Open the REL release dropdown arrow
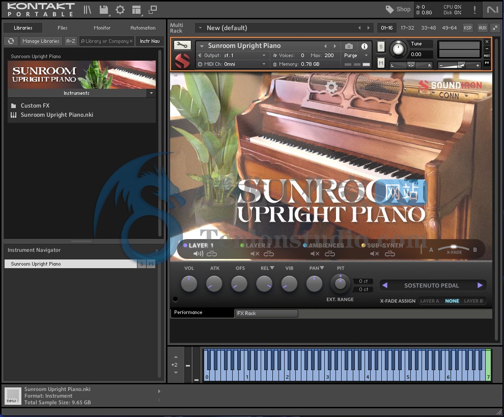This screenshot has width=504, height=417. [272, 268]
